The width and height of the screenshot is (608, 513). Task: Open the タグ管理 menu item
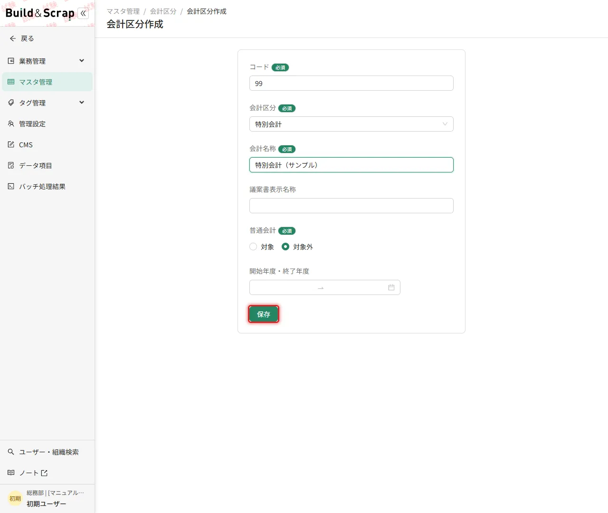coord(47,103)
